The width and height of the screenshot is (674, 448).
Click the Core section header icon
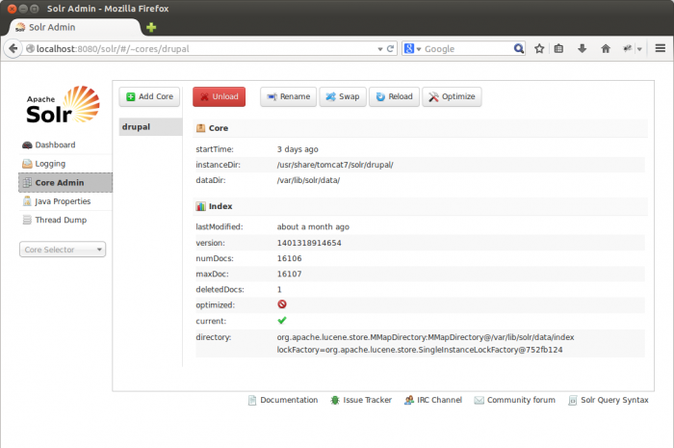coord(200,128)
